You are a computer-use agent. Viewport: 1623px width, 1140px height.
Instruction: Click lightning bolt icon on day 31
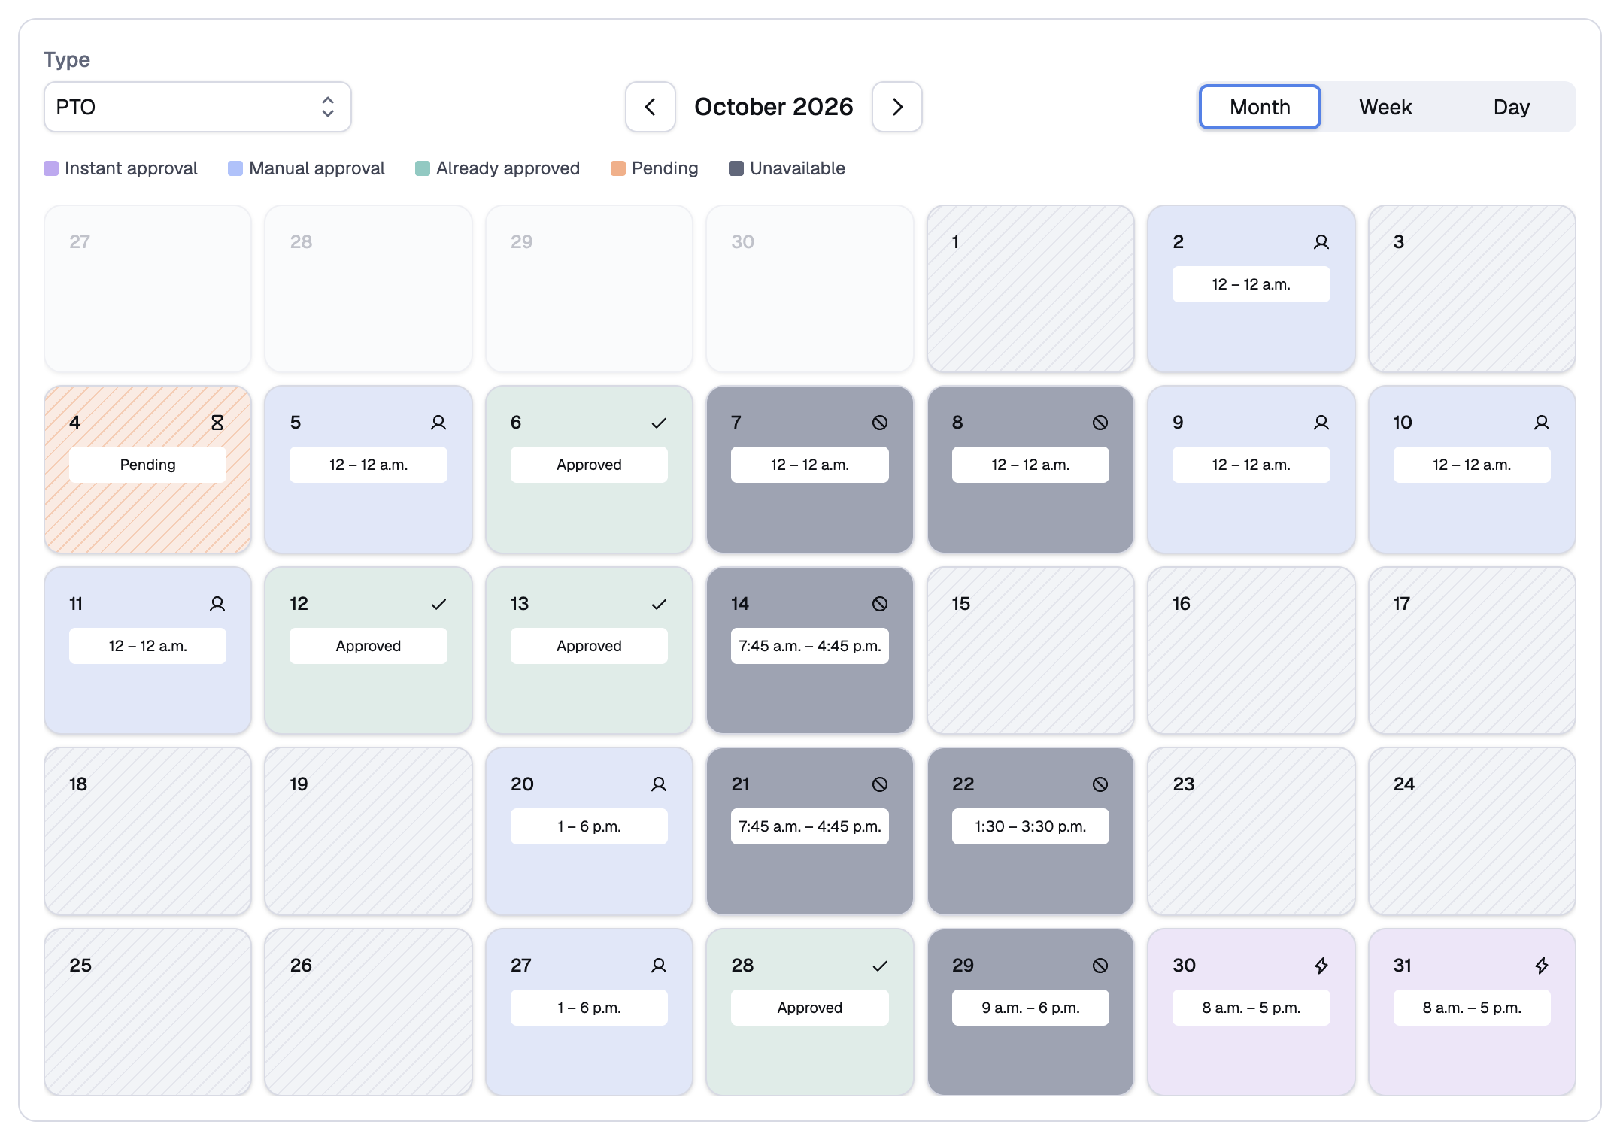(1542, 966)
